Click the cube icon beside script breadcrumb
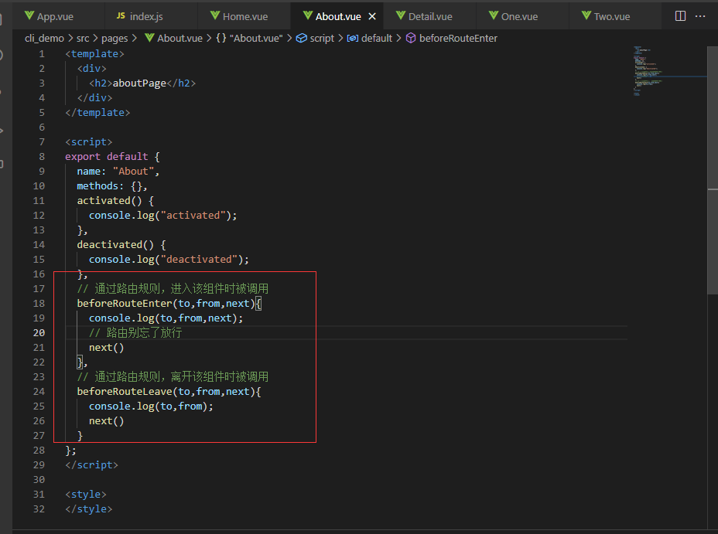The height and width of the screenshot is (534, 718). tap(301, 39)
